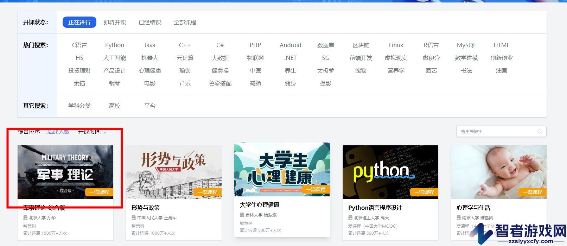This screenshot has height=246, width=567.
Task: Click the 心理学与生活 course title
Action: pyautogui.click(x=473, y=208)
